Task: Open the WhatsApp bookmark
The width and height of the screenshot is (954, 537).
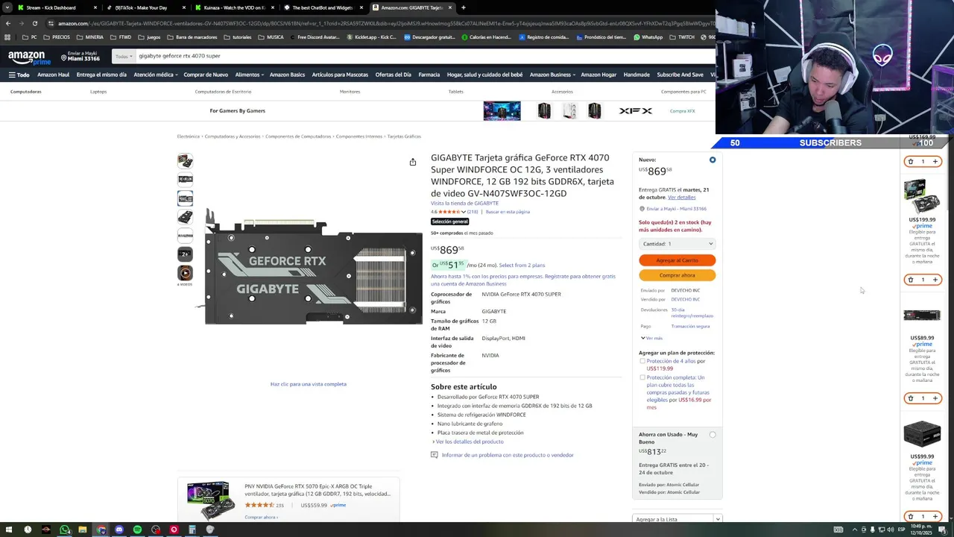Action: click(648, 37)
